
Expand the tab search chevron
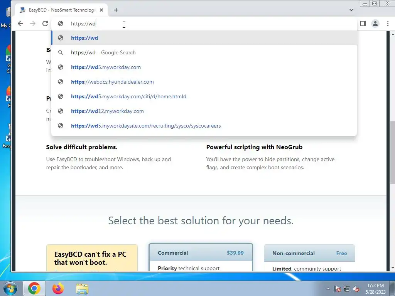pyautogui.click(x=351, y=10)
